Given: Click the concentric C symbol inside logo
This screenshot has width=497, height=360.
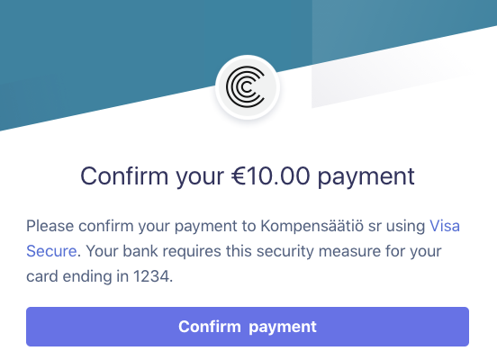Looking at the screenshot, I should pos(246,86).
